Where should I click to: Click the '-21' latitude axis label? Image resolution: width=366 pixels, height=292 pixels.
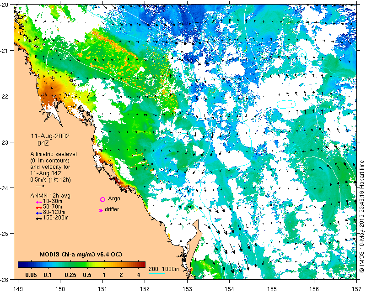[4, 51]
